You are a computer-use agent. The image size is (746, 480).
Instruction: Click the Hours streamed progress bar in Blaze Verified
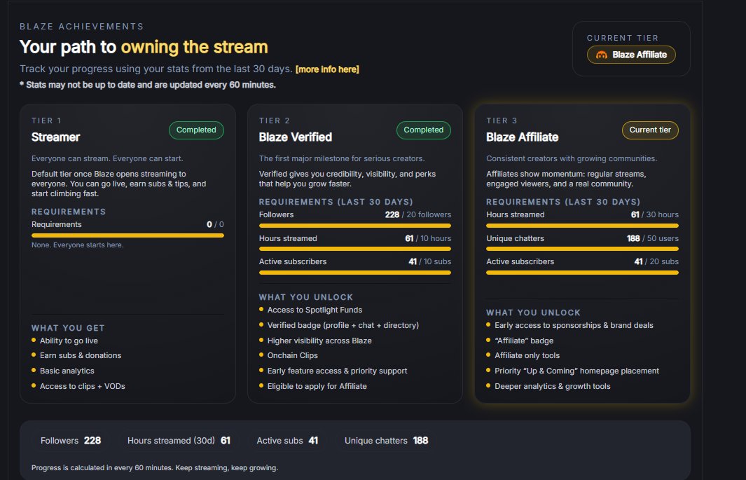(355, 249)
